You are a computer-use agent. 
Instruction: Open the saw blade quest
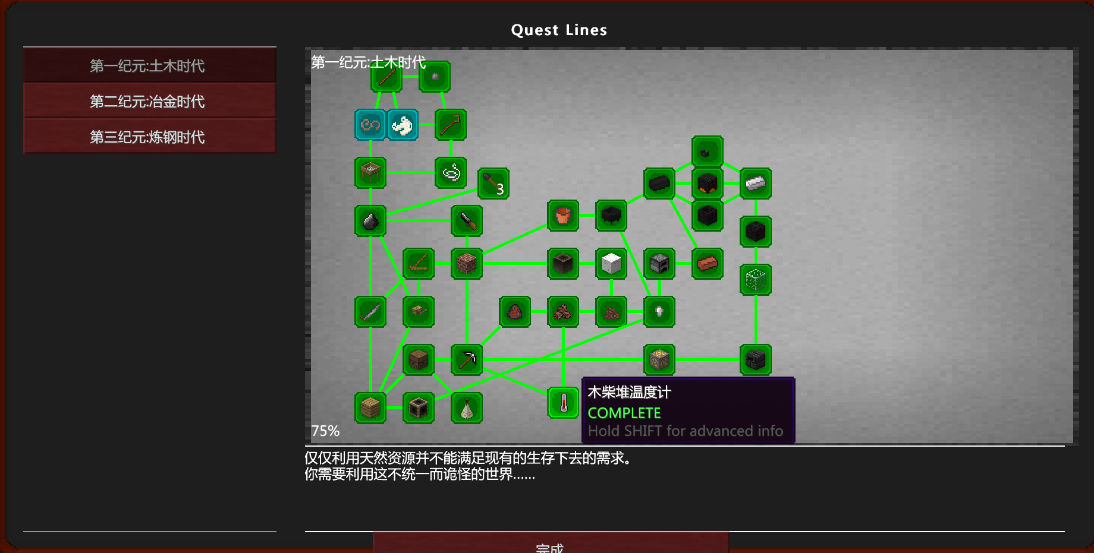(x=370, y=312)
